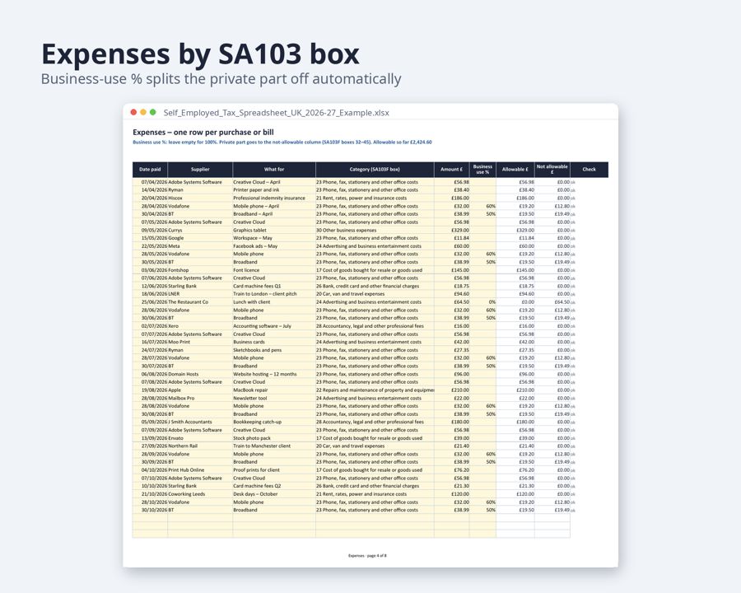The height and width of the screenshot is (593, 741).
Task: Click the 'Google' supplier cell
Action: (200, 238)
